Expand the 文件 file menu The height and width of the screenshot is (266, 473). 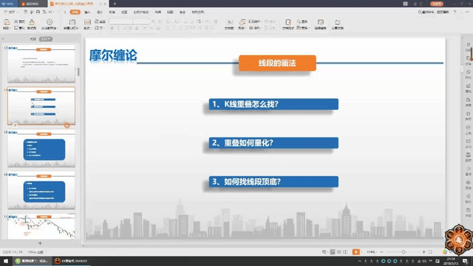[x=10, y=12]
